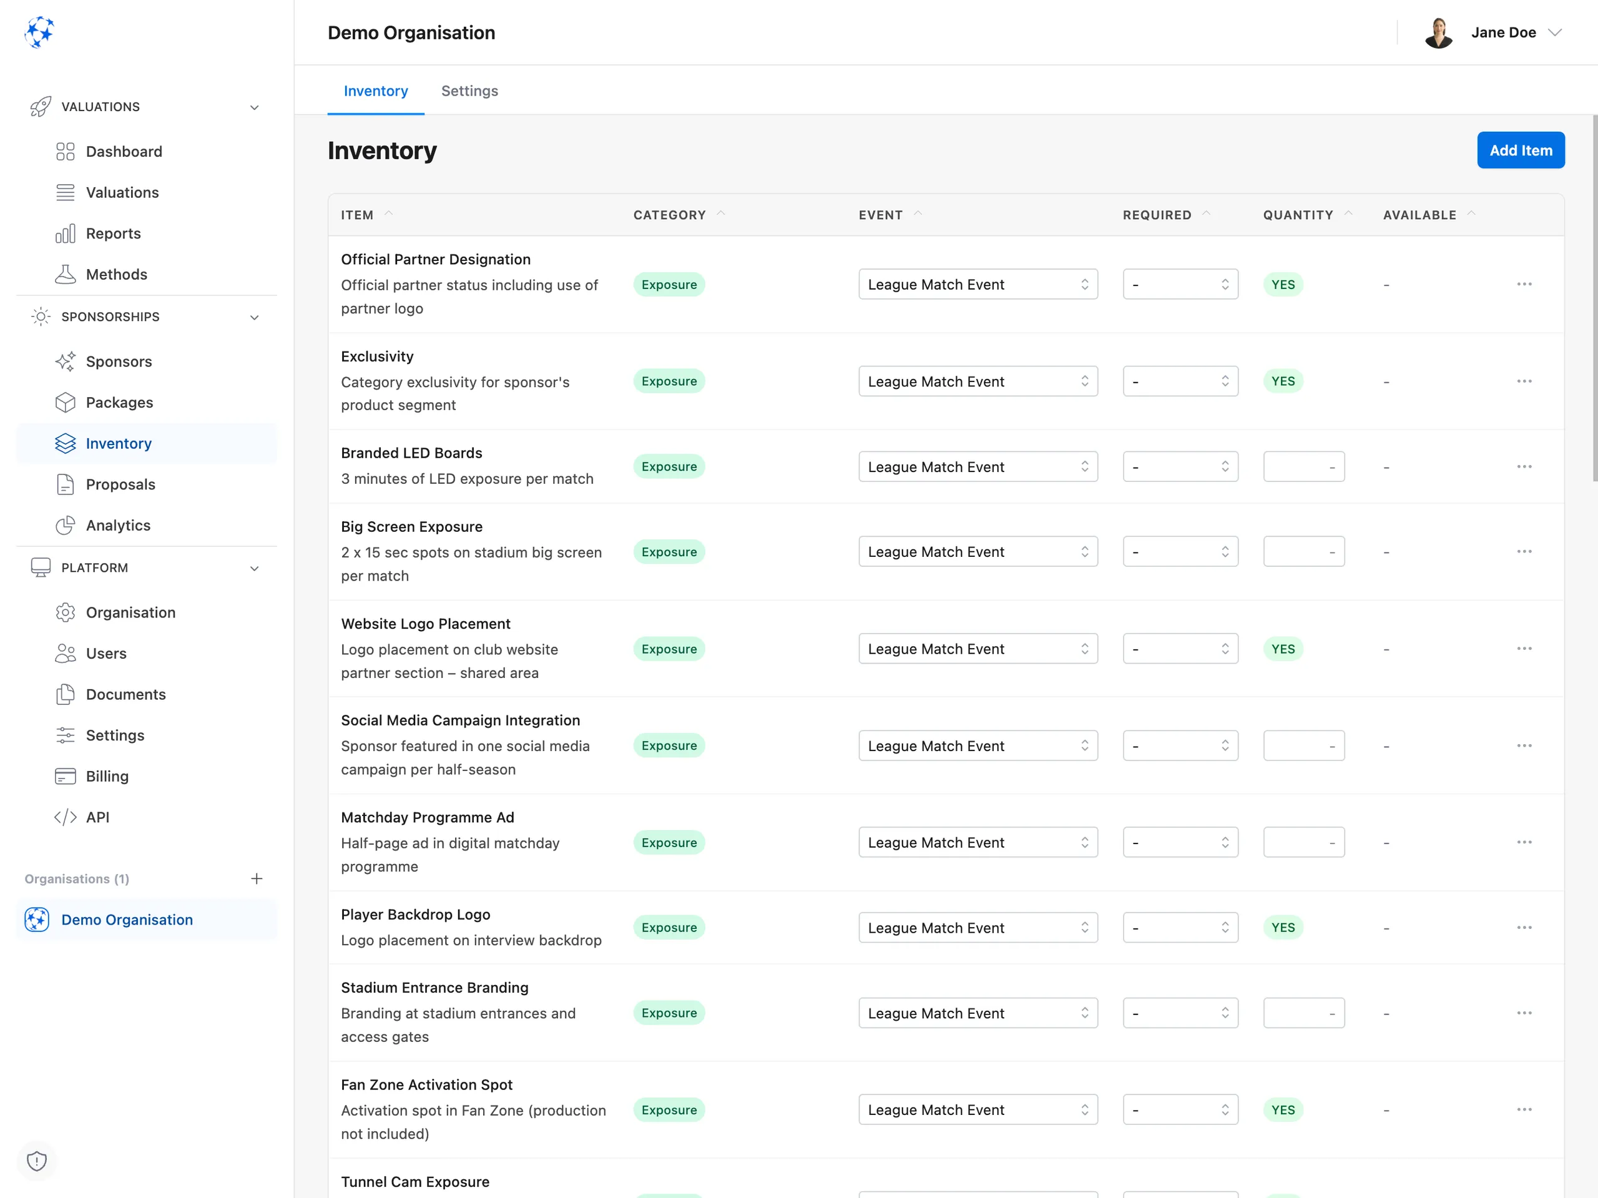Open row actions for Exclusivity
Screen dimensions: 1598x1198
(x=1524, y=381)
